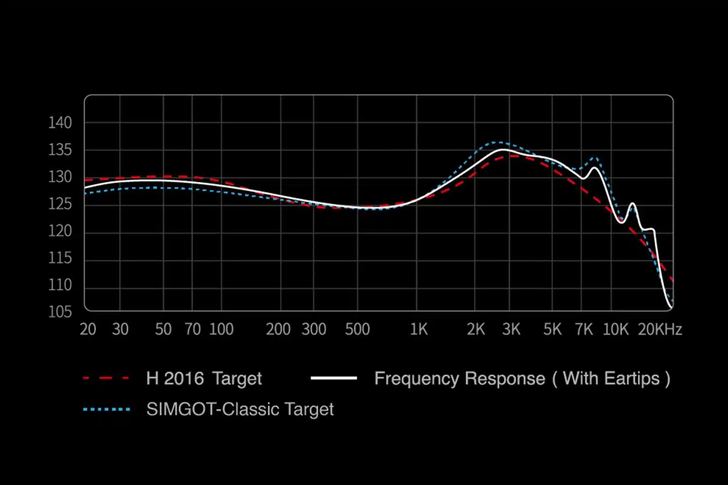Click the 100 frequency axis label
Image resolution: width=728 pixels, height=485 pixels.
point(221,329)
